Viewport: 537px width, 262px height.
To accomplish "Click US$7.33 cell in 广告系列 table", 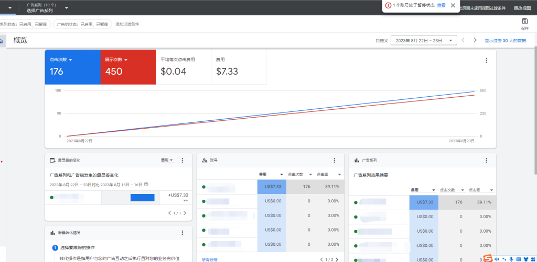I will pyautogui.click(x=424, y=202).
